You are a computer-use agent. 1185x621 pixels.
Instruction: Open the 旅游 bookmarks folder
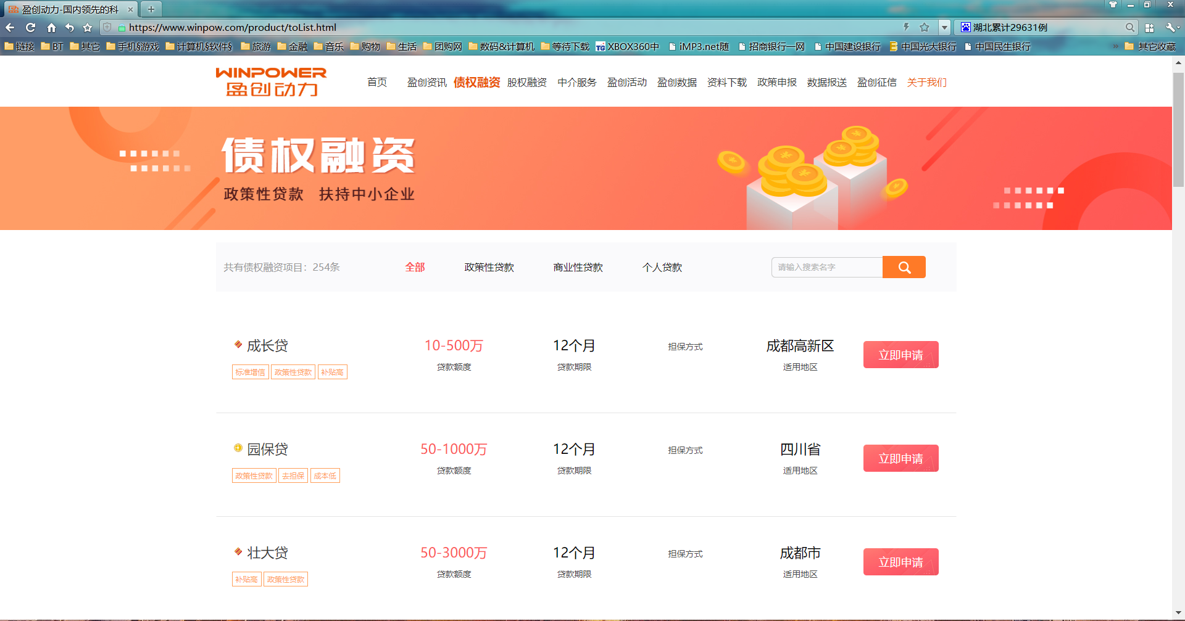[256, 46]
